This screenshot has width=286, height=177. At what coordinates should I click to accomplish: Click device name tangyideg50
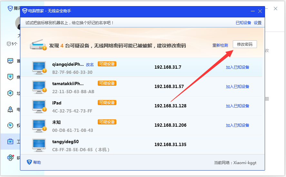[65, 142]
